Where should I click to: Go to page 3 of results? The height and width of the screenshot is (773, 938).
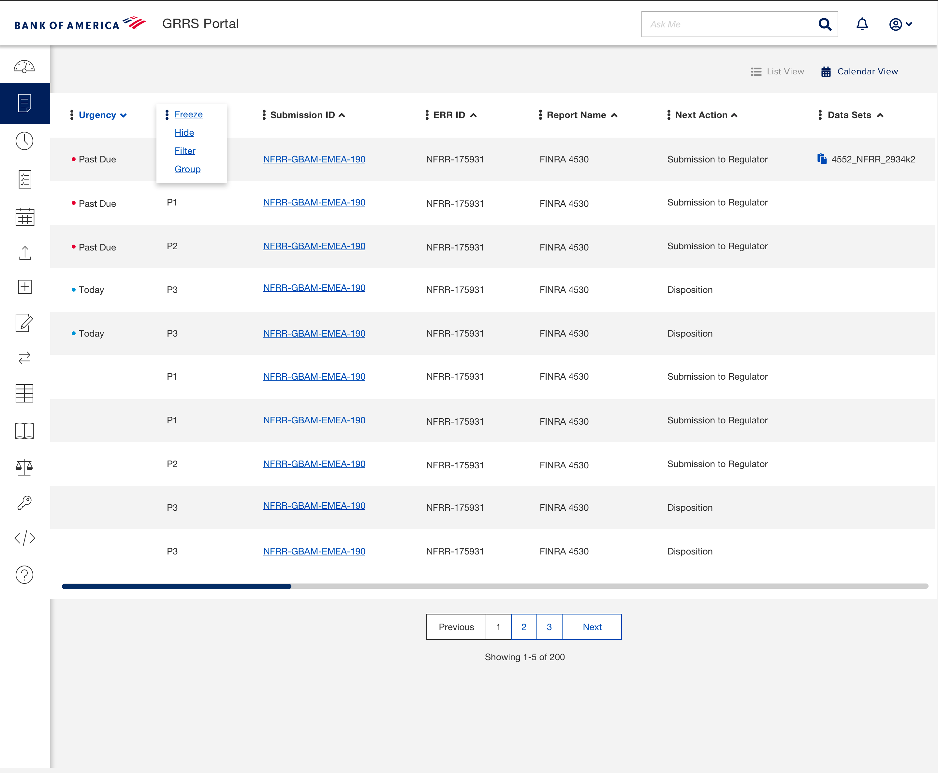point(549,627)
